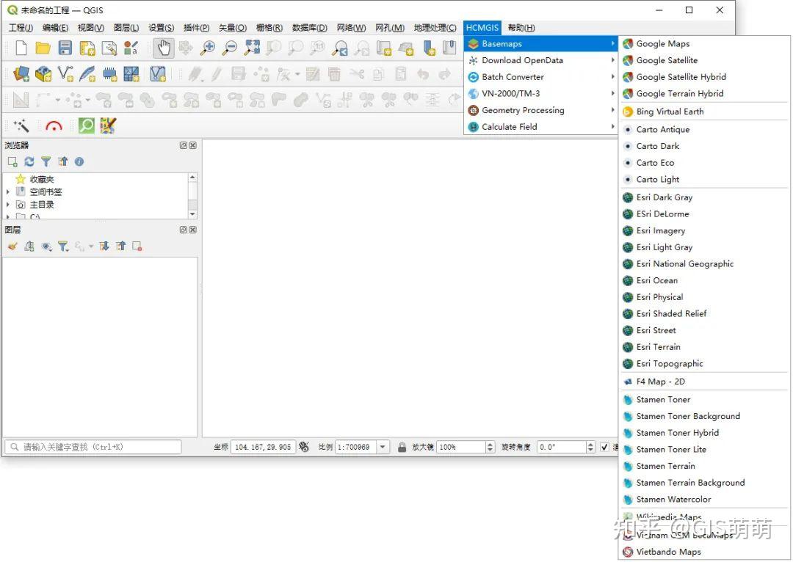The height and width of the screenshot is (562, 793).
Task: Open the 矢量(O) menu
Action: [233, 28]
